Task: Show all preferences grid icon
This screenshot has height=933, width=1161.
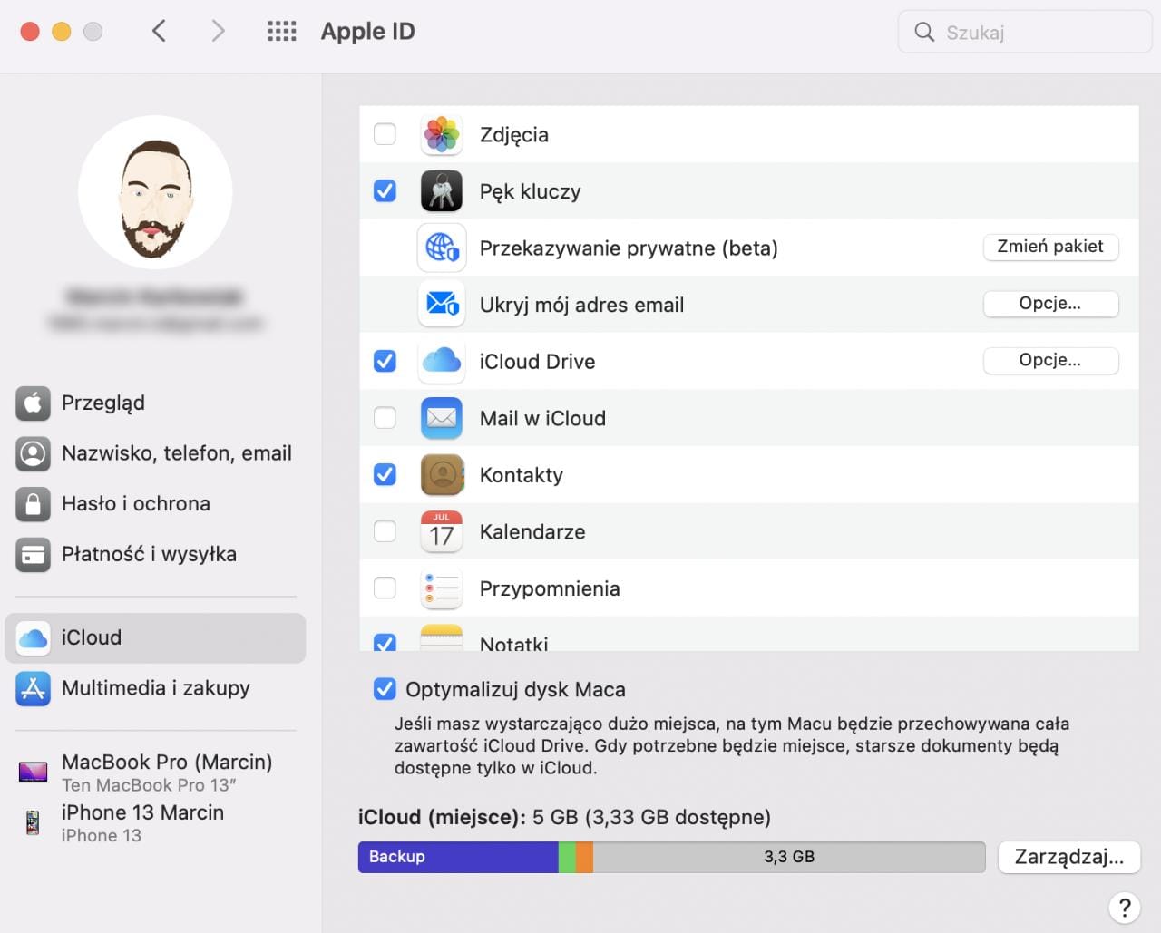Action: pyautogui.click(x=282, y=32)
